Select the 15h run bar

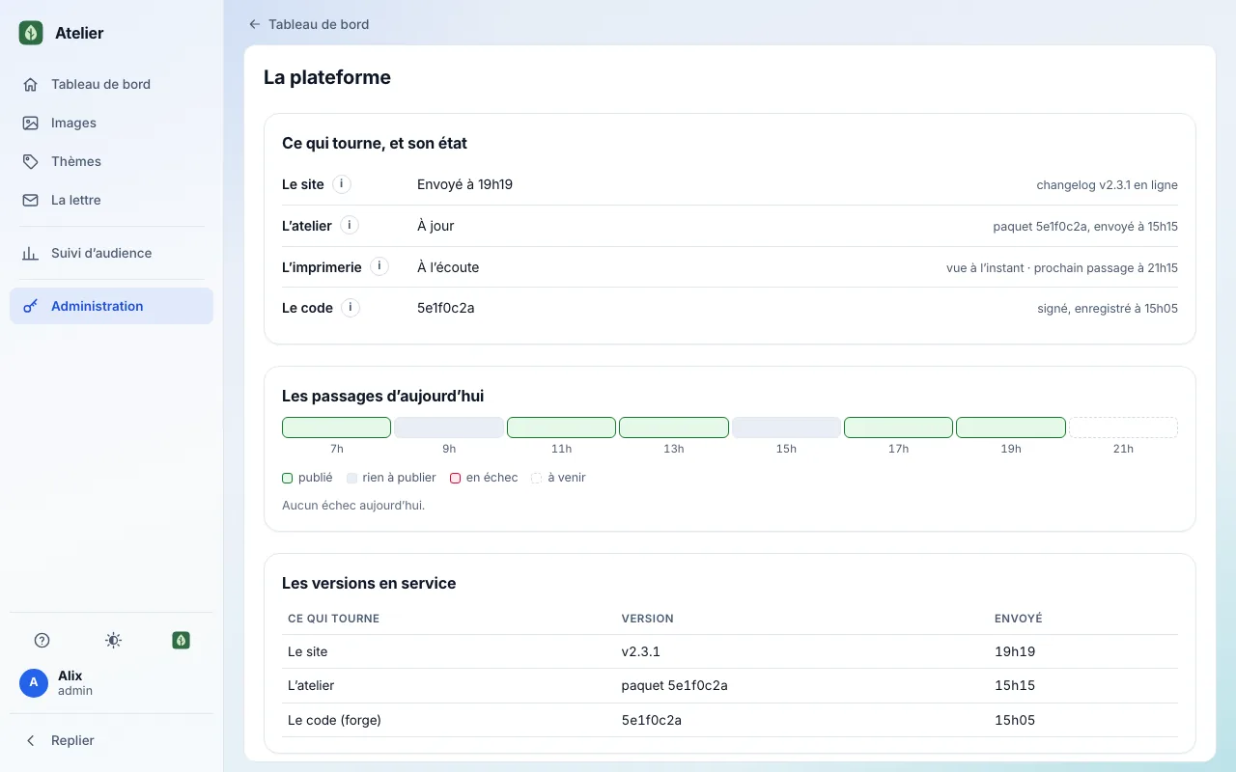coord(786,427)
